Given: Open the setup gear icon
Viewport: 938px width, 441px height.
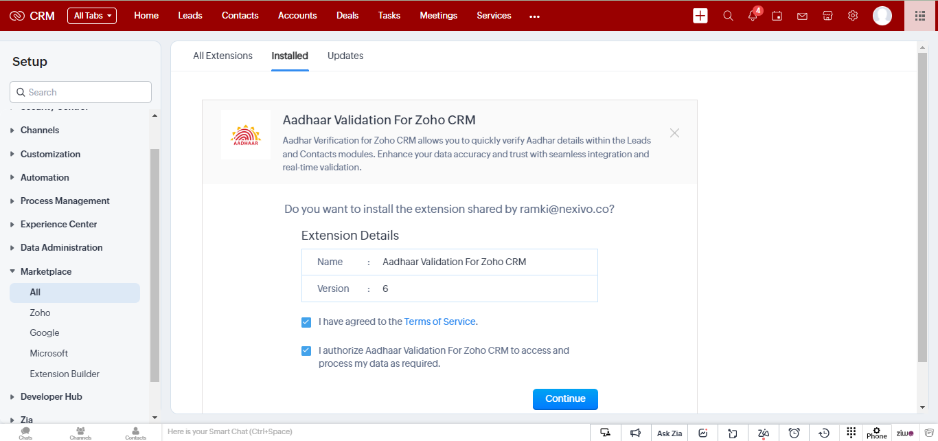Looking at the screenshot, I should click(853, 16).
